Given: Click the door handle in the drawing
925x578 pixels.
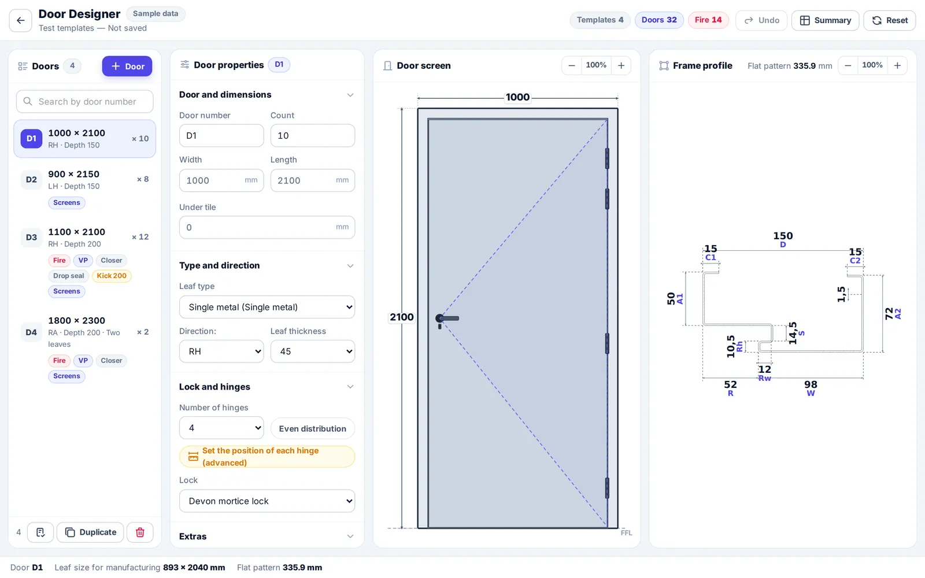Looking at the screenshot, I should click(447, 319).
